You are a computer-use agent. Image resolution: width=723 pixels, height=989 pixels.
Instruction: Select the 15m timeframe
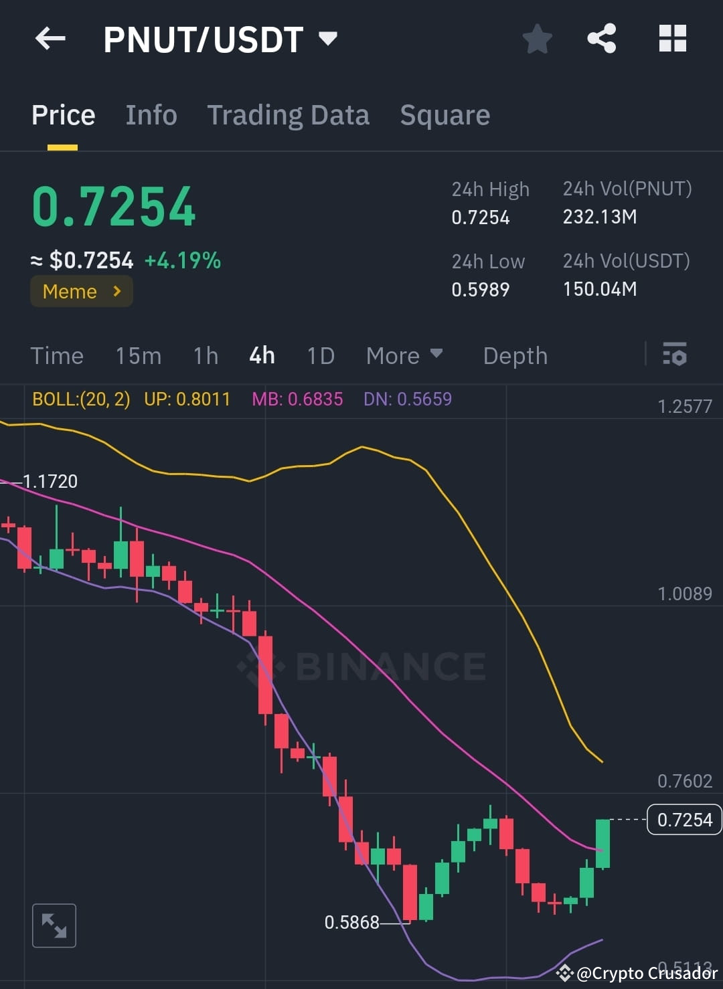click(138, 355)
